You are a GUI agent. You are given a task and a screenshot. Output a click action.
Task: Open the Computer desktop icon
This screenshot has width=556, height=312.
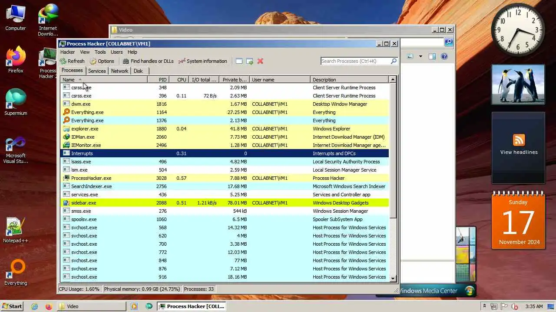(x=16, y=18)
